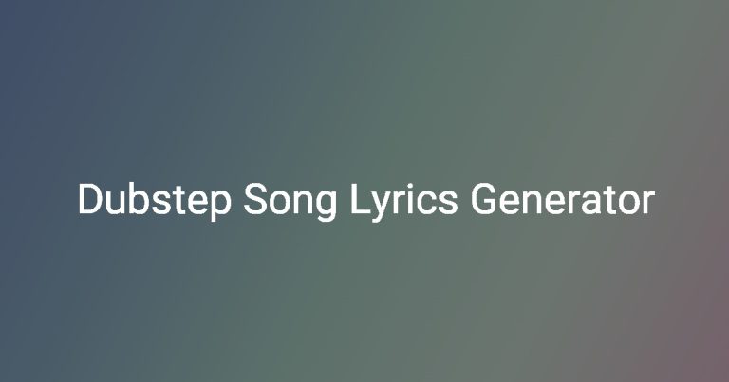Click the gray-green background above the title
The height and width of the screenshot is (382, 729).
click(366, 93)
